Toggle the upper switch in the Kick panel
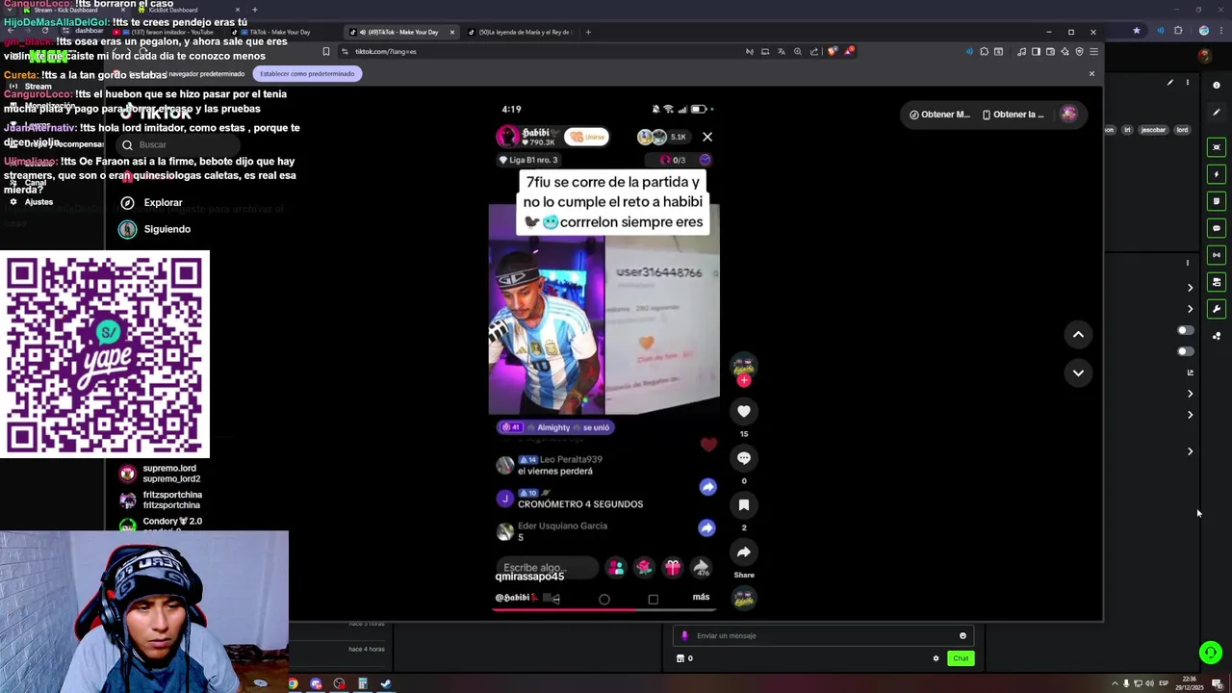 [x=1186, y=330]
